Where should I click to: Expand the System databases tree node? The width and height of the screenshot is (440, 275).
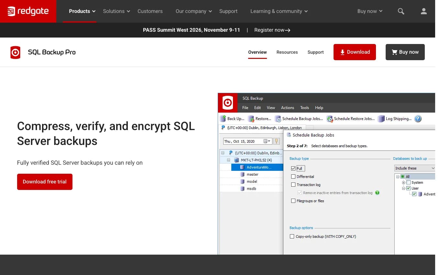click(x=403, y=182)
